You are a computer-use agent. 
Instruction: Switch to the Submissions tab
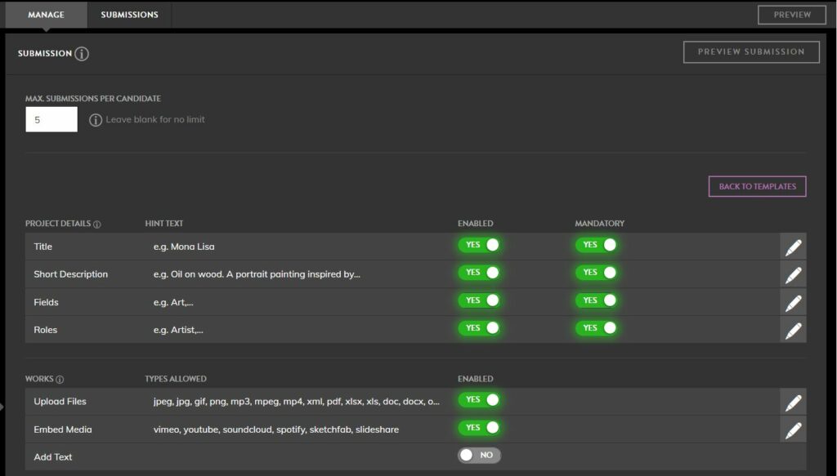[130, 15]
